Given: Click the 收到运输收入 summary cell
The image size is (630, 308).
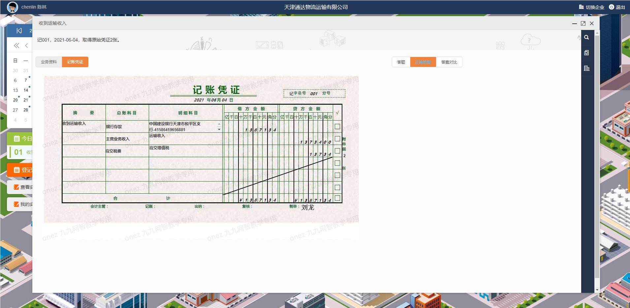Looking at the screenshot, I should pos(84,126).
